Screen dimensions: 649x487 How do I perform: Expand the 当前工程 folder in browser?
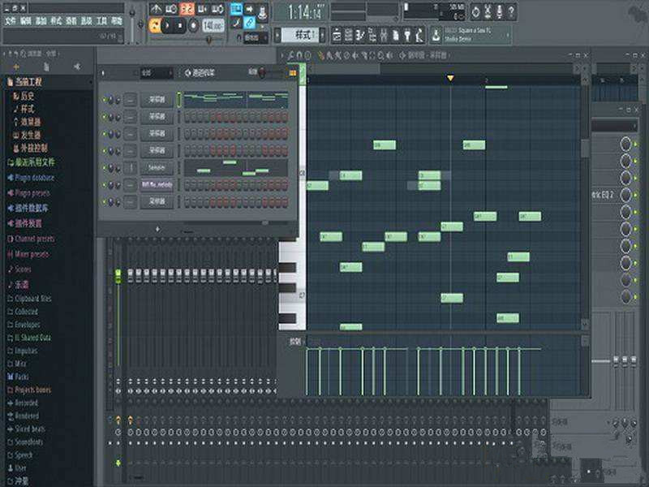[x=24, y=82]
